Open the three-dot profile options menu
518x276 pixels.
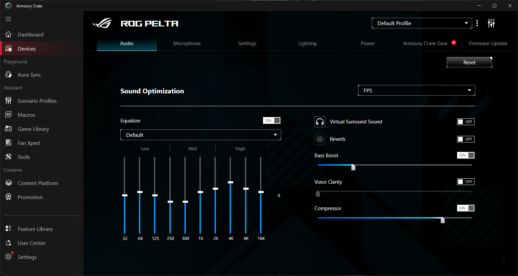coord(477,23)
